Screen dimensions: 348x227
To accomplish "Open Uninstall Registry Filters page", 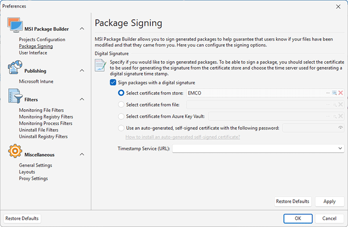I will (43, 137).
